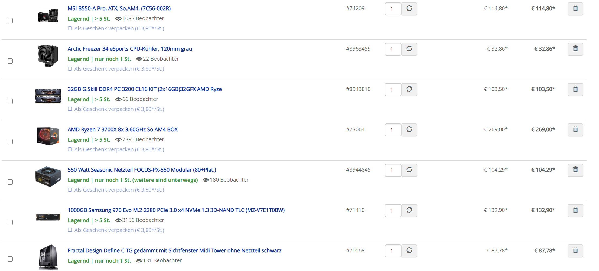The height and width of the screenshot is (271, 599).
Task: Refresh quantity for MSI B550-A Pro
Action: pos(409,9)
